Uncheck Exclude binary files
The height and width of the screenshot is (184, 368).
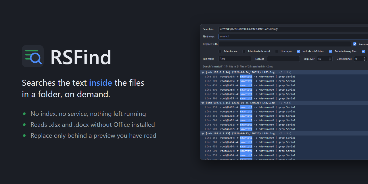click(x=331, y=51)
